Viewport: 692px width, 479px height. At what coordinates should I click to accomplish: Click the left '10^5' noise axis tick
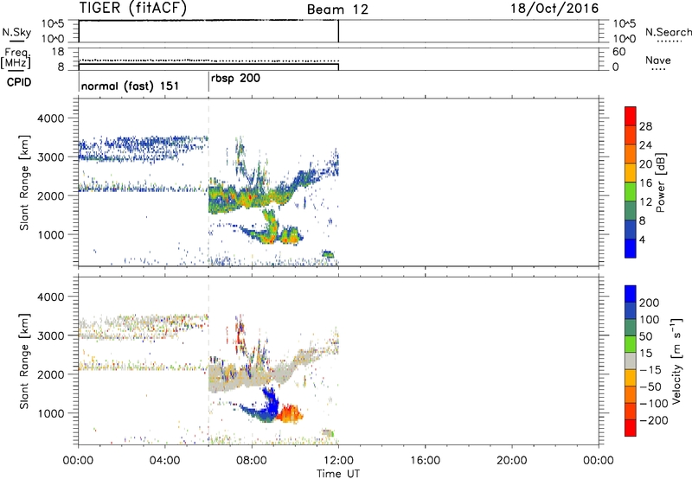point(53,23)
